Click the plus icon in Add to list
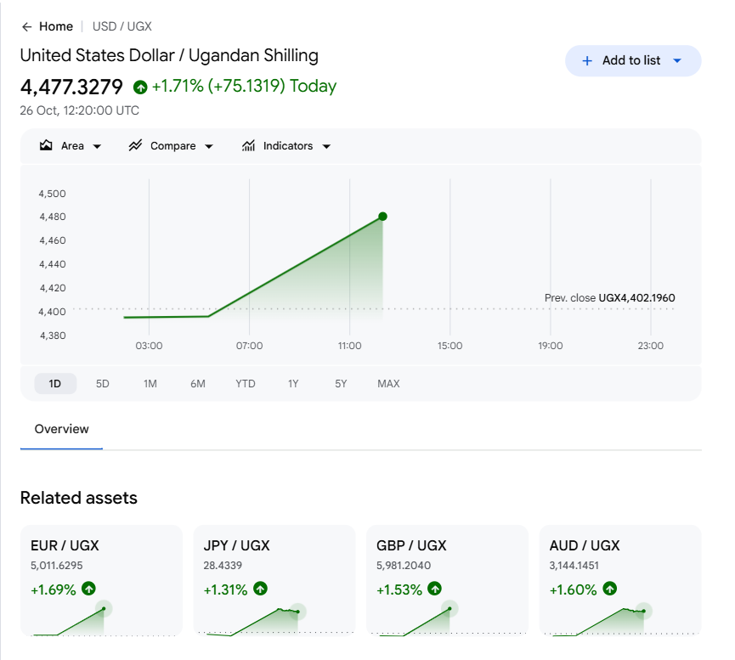 pos(587,60)
